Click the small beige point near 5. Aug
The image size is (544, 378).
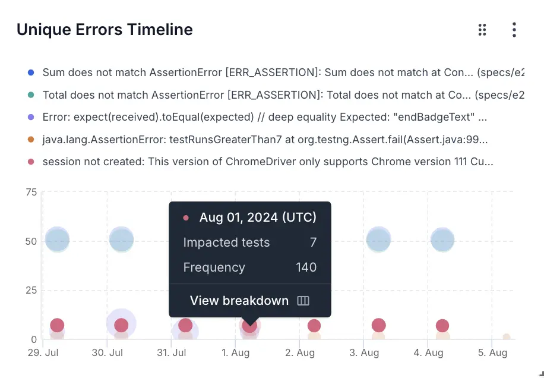[x=506, y=338]
